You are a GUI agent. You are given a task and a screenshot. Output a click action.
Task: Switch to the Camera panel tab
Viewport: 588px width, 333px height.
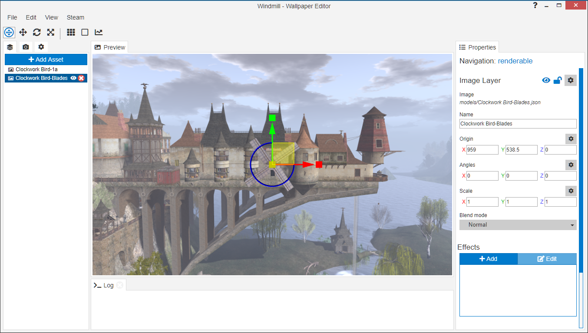click(x=26, y=47)
